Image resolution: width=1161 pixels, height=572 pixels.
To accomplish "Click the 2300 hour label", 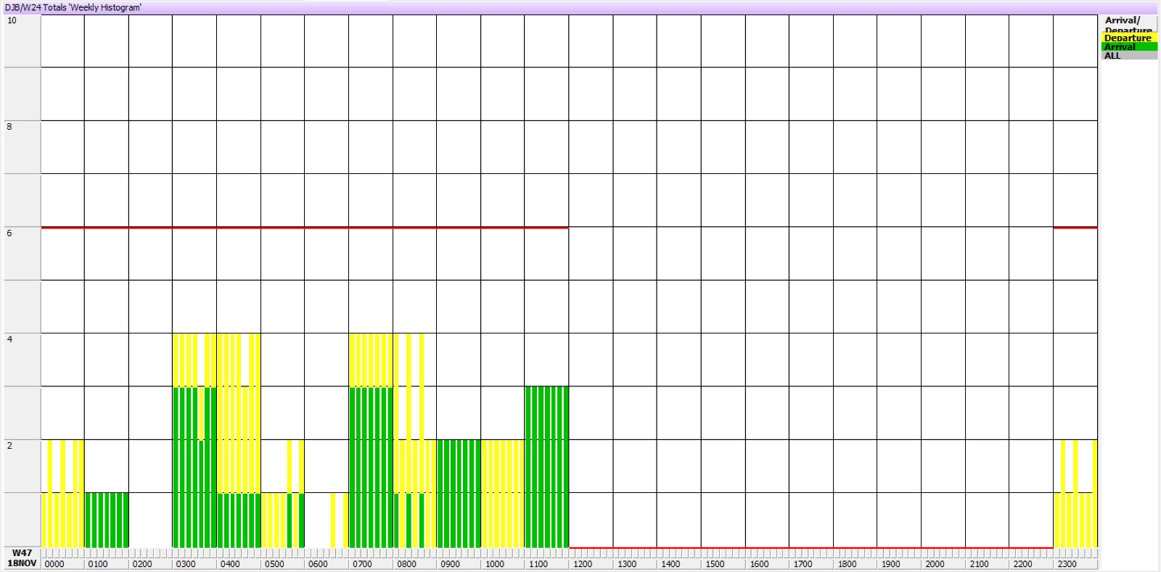I will click(1067, 564).
